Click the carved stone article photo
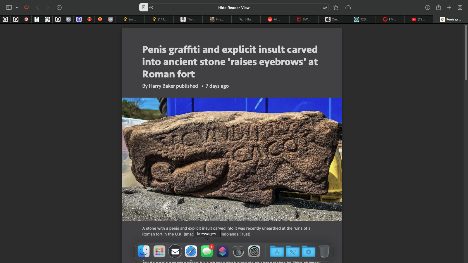The width and height of the screenshot is (468, 263). (x=232, y=159)
